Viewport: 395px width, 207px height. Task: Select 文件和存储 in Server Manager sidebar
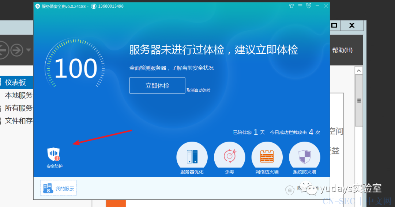coord(19,121)
